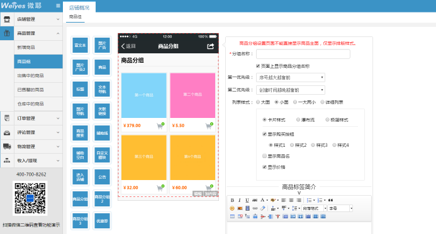Insert an emoticon with smiley icon
436x234 pixels.
coord(232,208)
